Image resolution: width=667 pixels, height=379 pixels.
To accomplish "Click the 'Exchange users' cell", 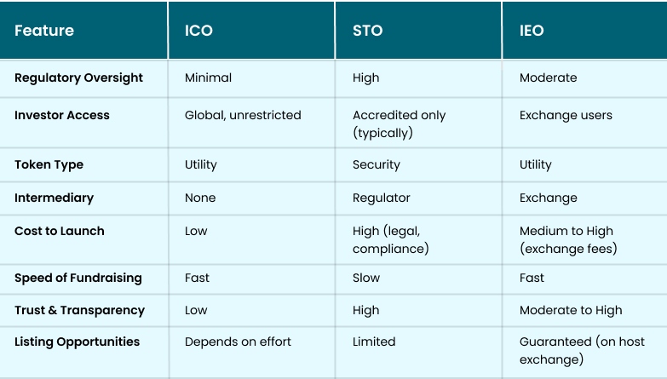I will [566, 115].
